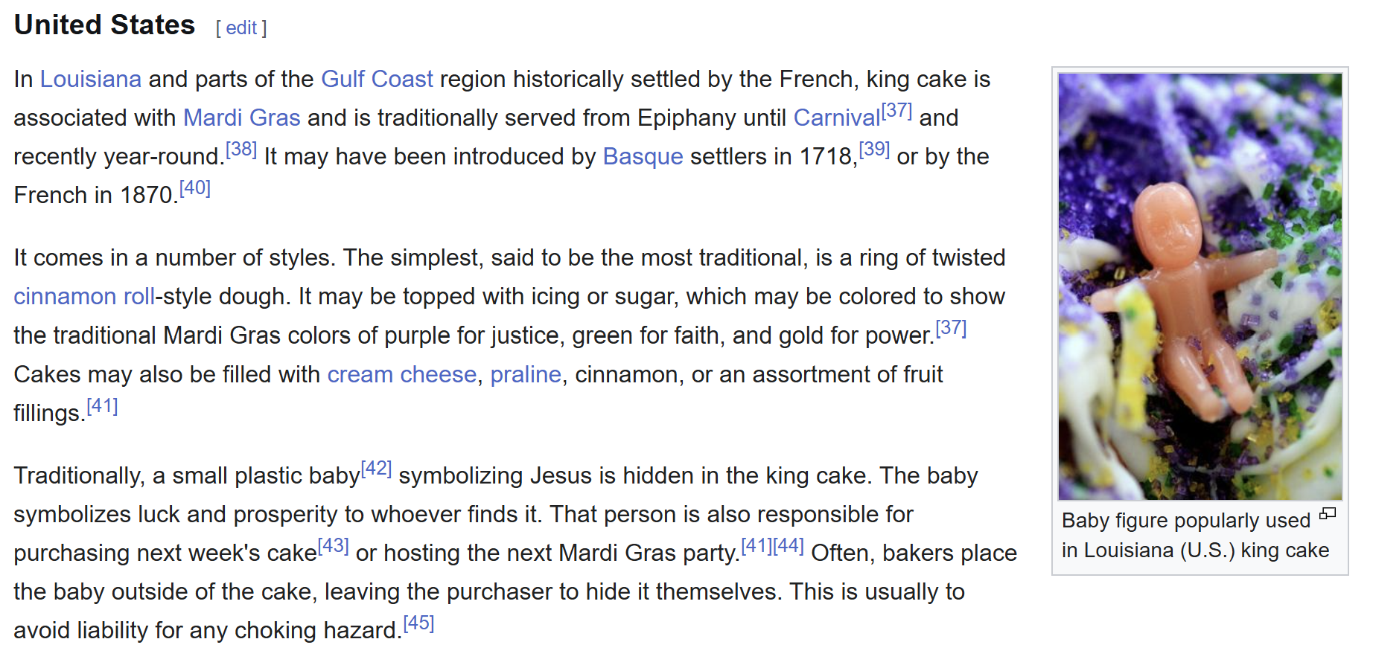View citation 37 after gold for power
The width and height of the screenshot is (1373, 671).
(951, 328)
